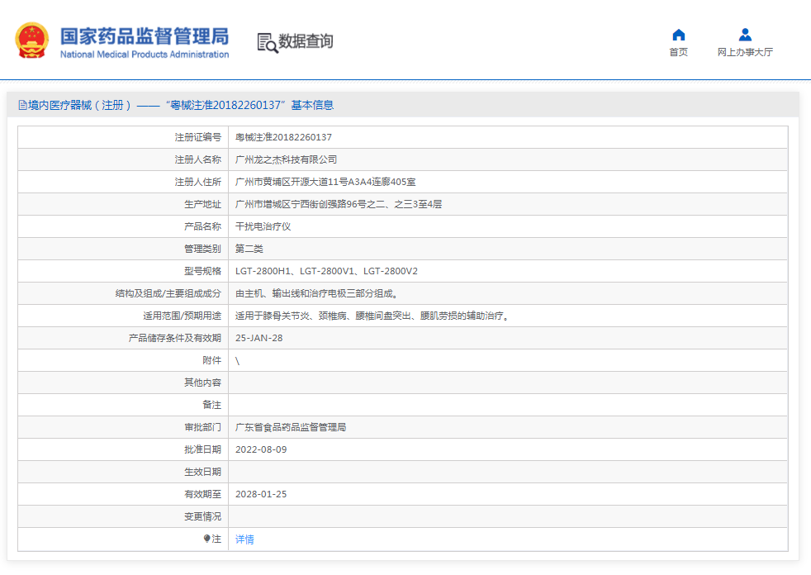The image size is (811, 575).
Task: Click the expiry date 2028-01-25 cell
Action: [261, 494]
